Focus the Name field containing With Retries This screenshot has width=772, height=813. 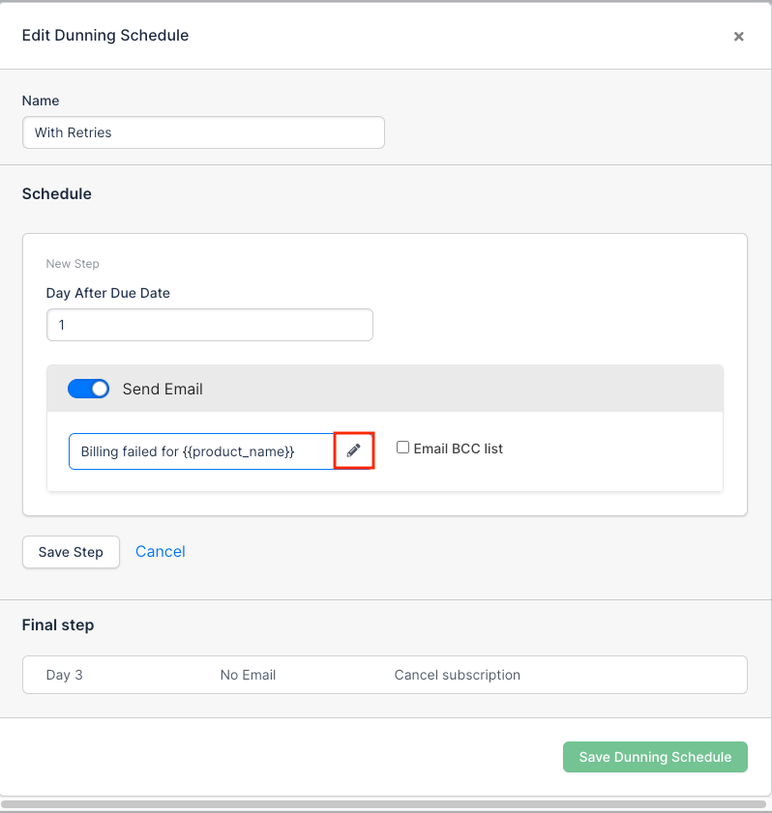click(203, 132)
